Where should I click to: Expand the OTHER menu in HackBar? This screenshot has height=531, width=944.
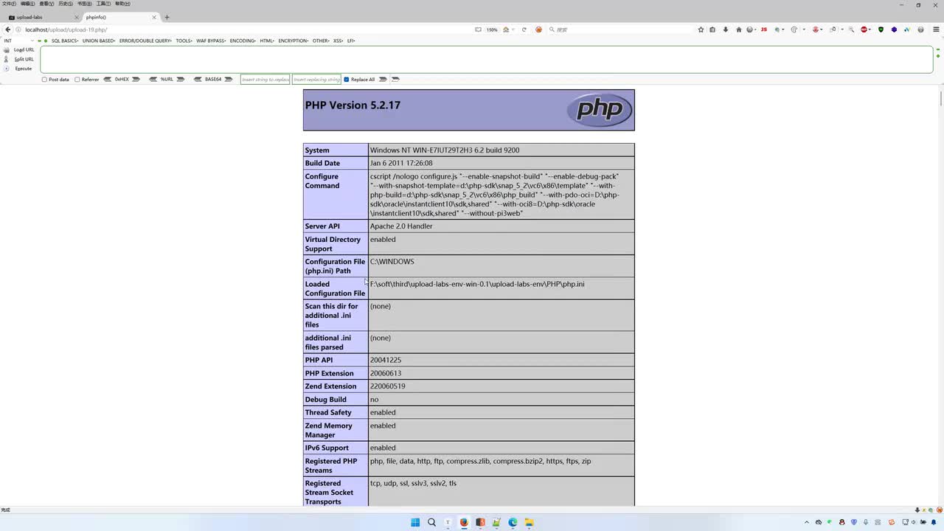click(x=321, y=41)
